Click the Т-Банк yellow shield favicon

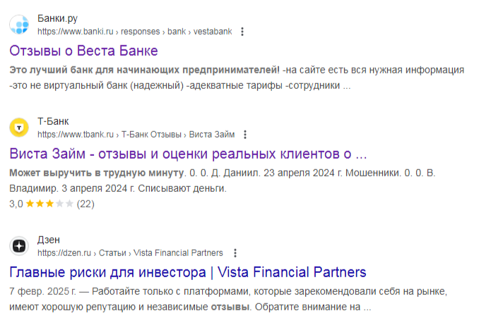coord(19,128)
